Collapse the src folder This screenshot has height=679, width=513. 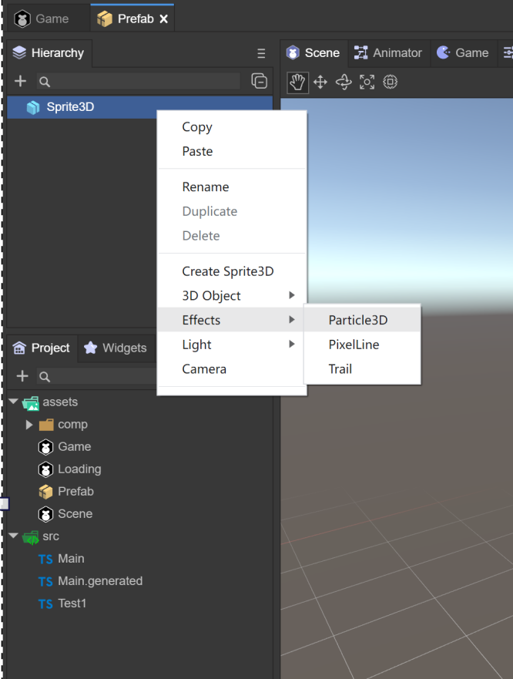coord(13,536)
